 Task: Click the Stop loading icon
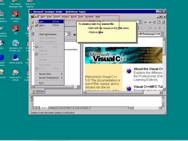tap(154, 22)
